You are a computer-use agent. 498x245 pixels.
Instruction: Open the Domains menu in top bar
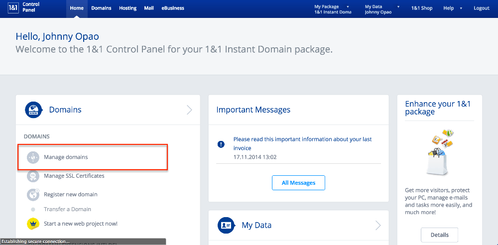point(101,8)
